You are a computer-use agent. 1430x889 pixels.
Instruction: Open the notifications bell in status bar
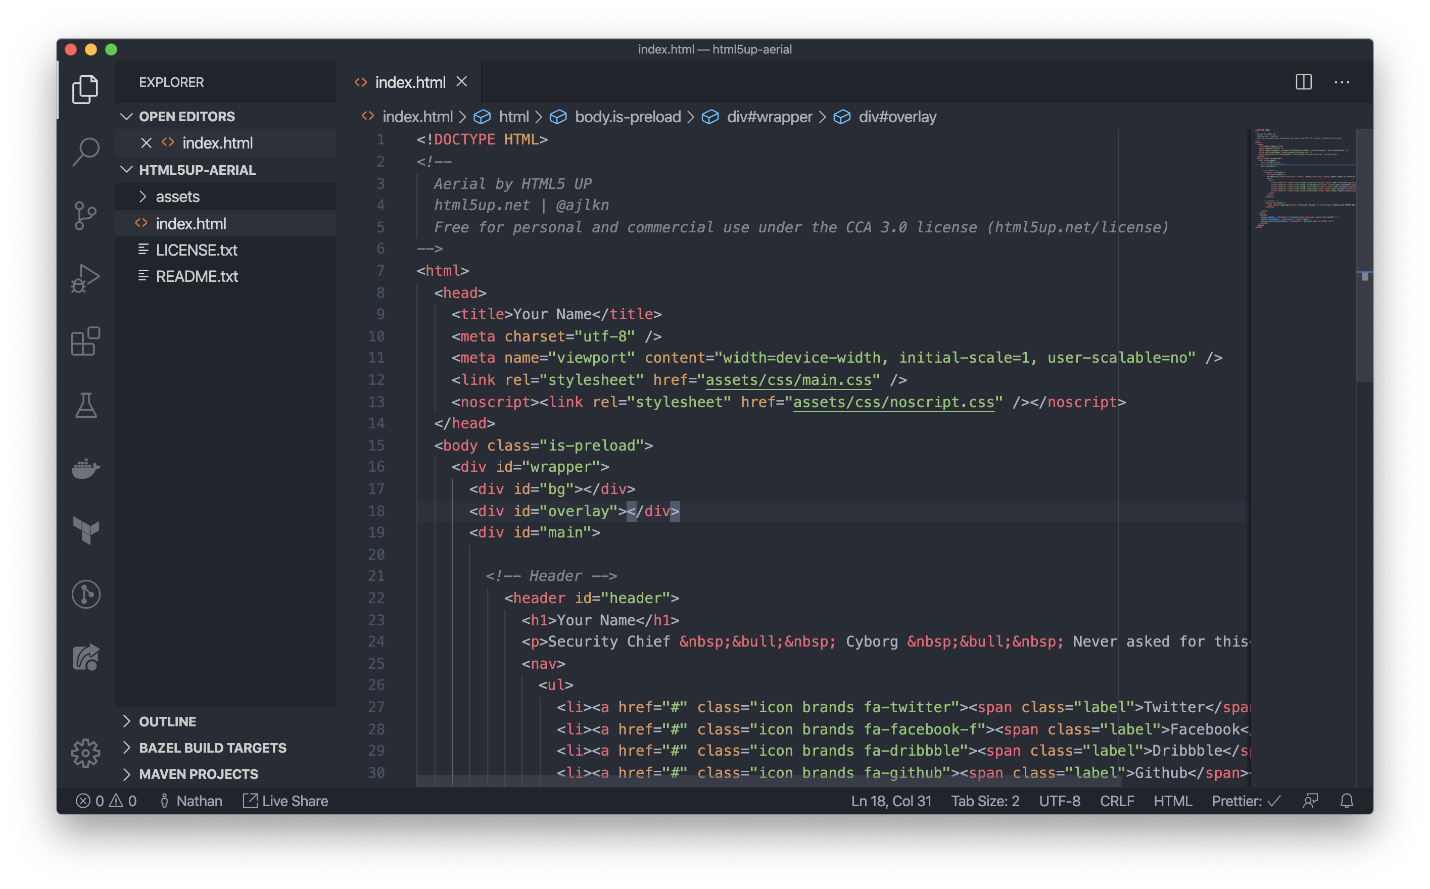1347,801
